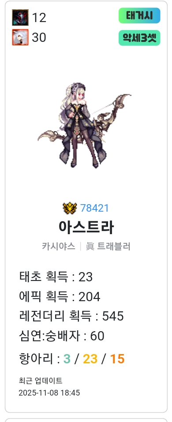Click the yellow 23 in 항아리 row

(90, 359)
